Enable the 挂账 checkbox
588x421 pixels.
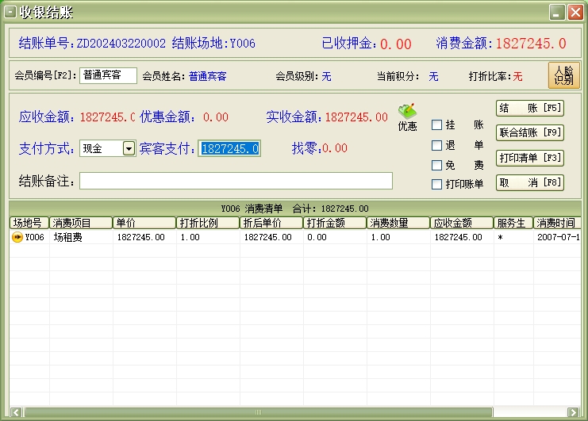[436, 124]
